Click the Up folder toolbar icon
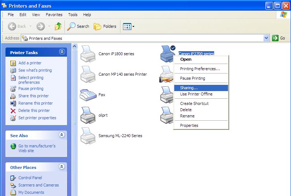This screenshot has width=291, height=196. click(58, 26)
